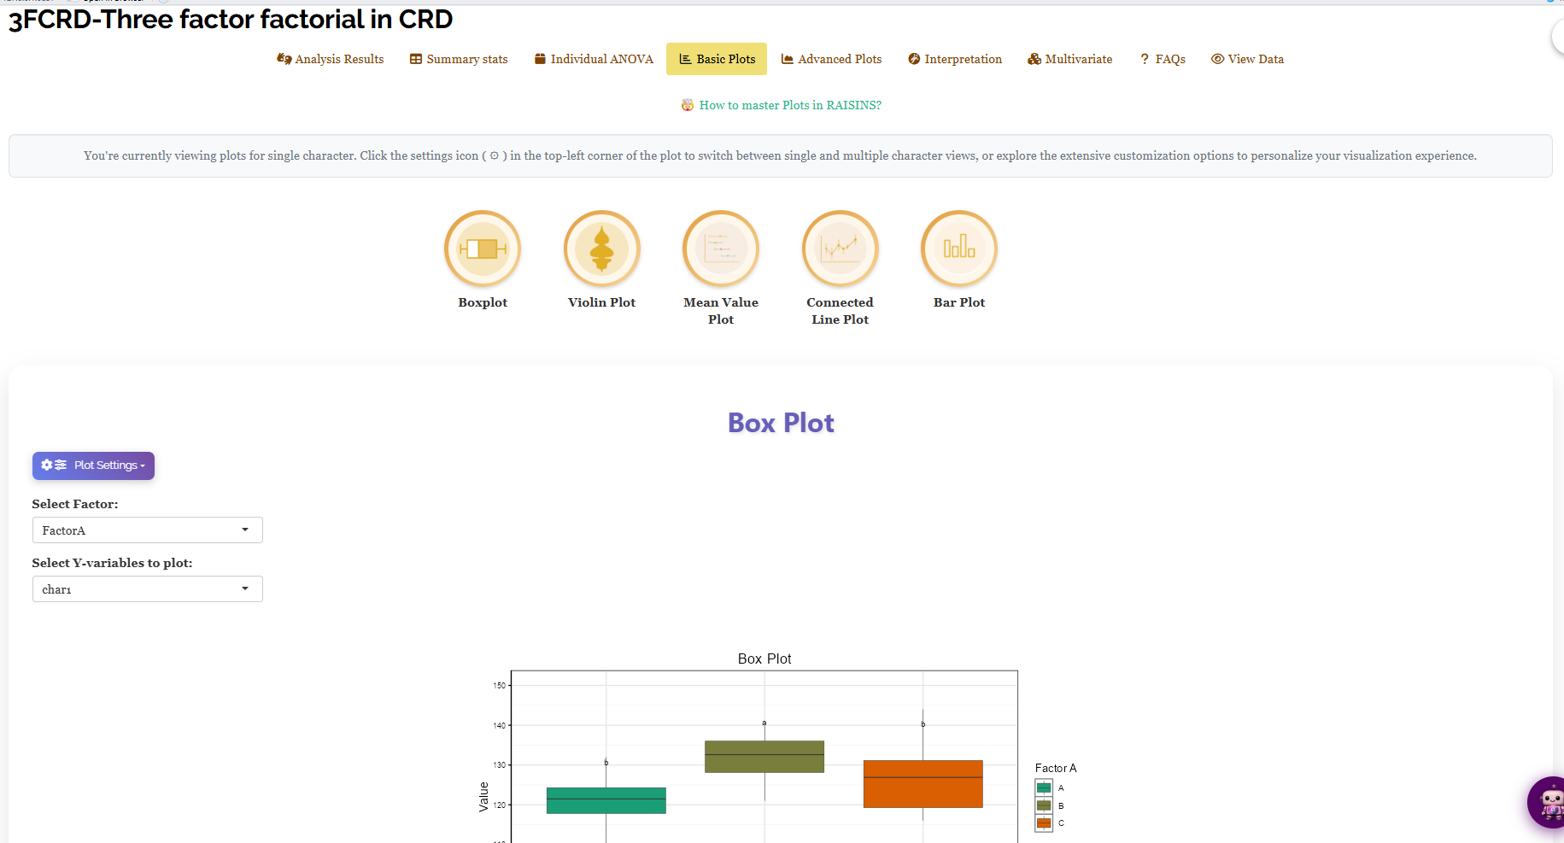Click the View Data eye icon

[1217, 59]
